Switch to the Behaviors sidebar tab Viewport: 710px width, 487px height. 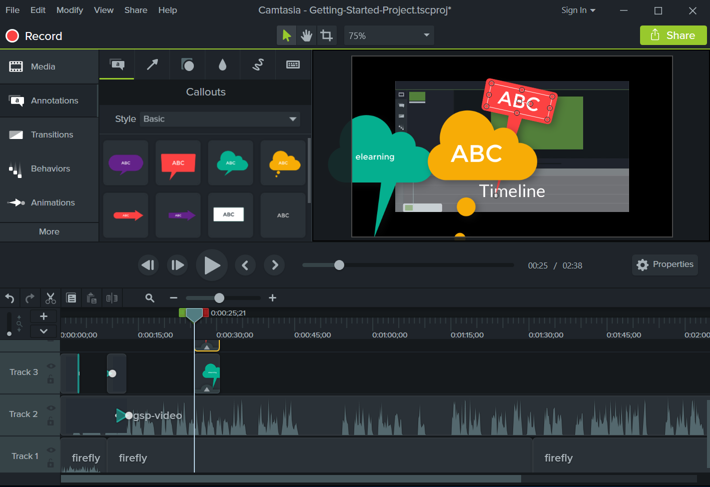coord(49,168)
